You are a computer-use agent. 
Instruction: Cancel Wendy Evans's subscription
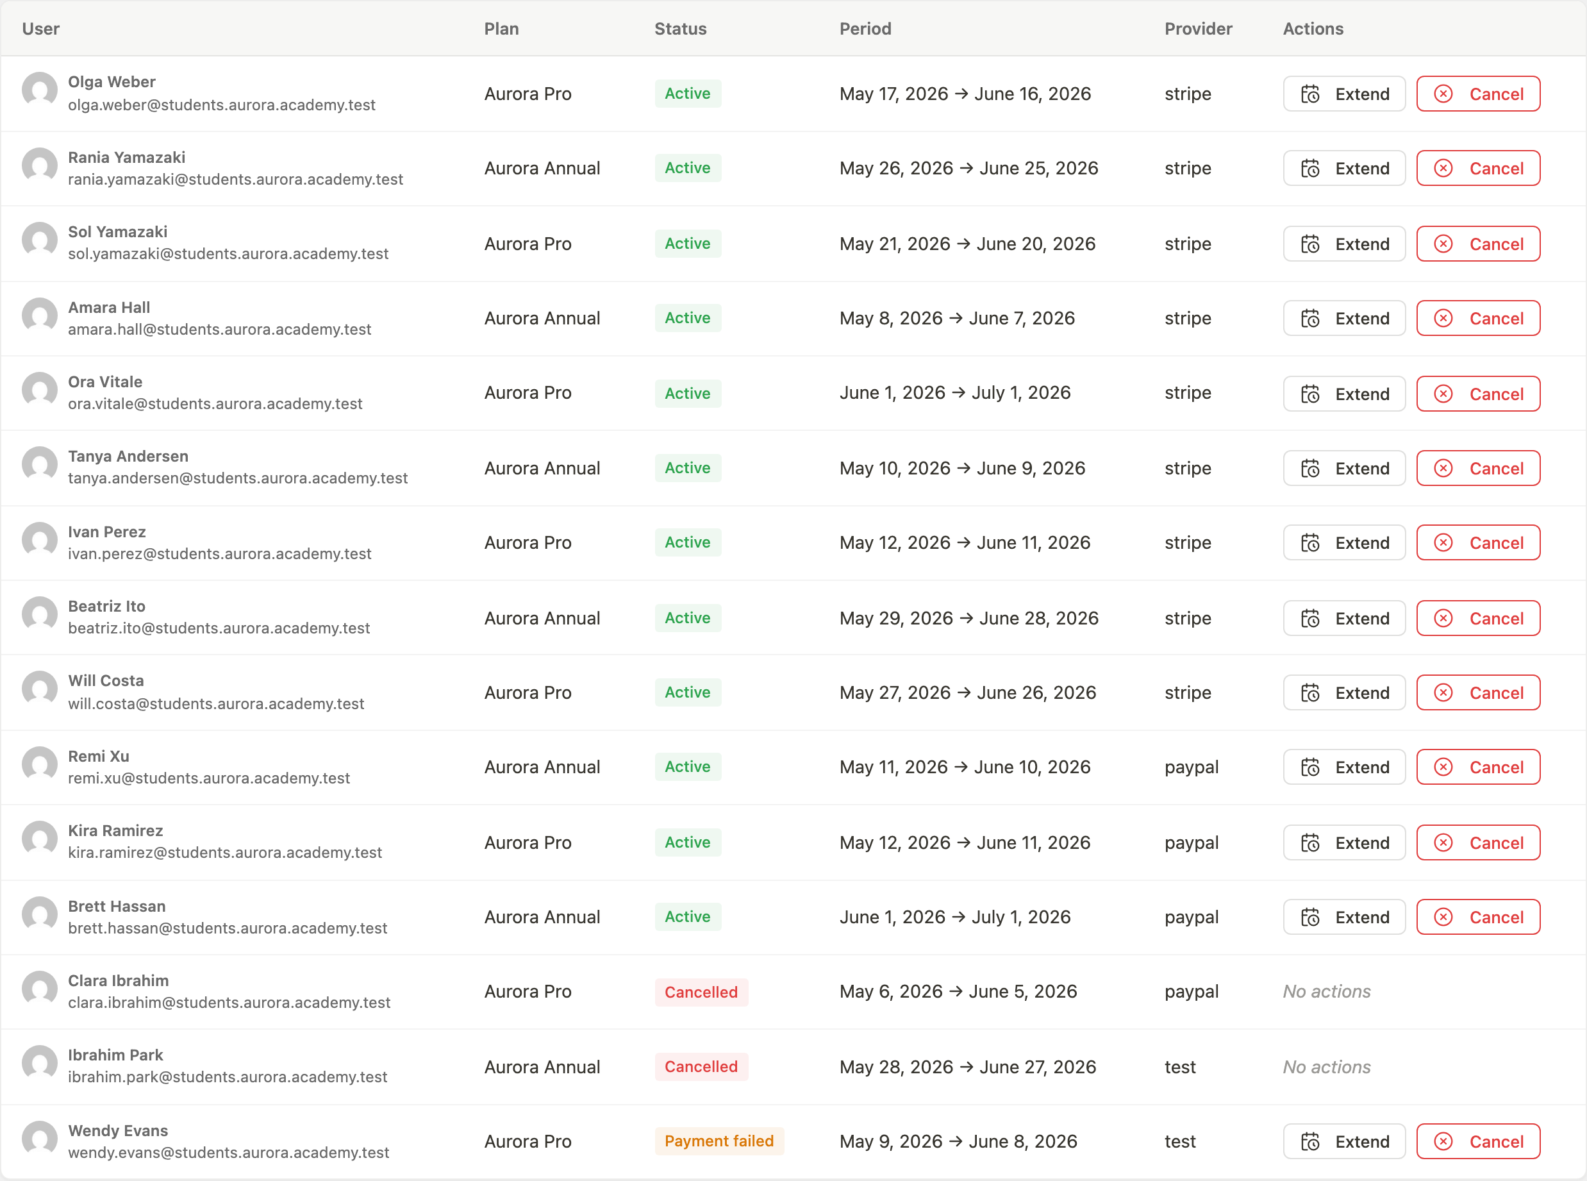tap(1477, 1142)
